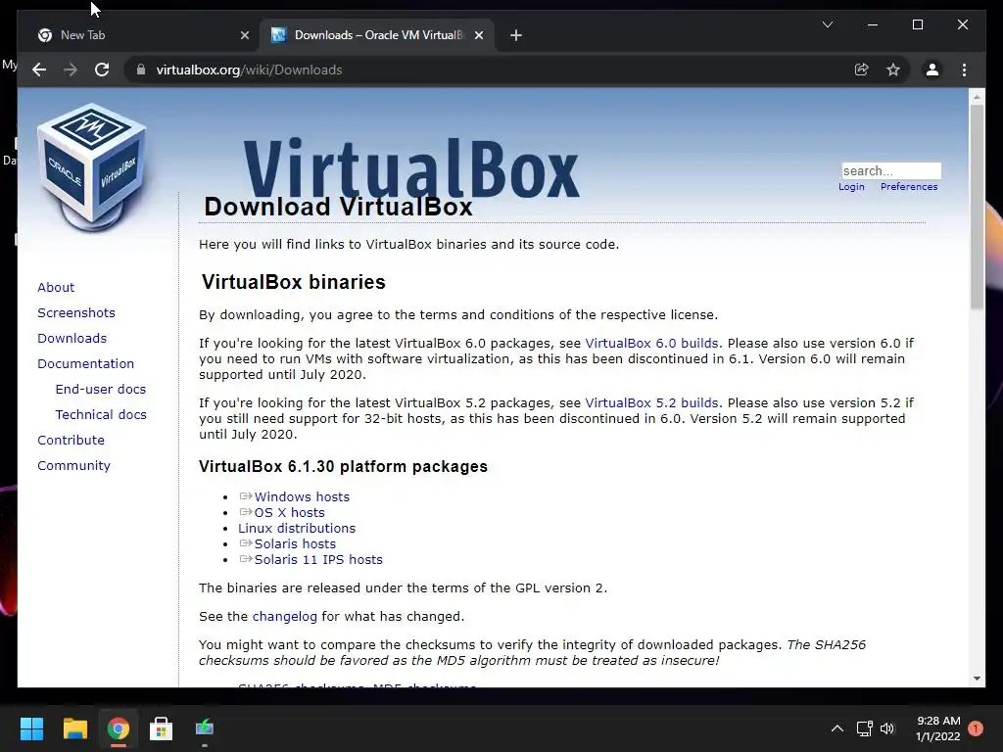The width and height of the screenshot is (1003, 752).
Task: Click the address bar URL virtualbox.org/wiki/Downloads
Action: (249, 70)
